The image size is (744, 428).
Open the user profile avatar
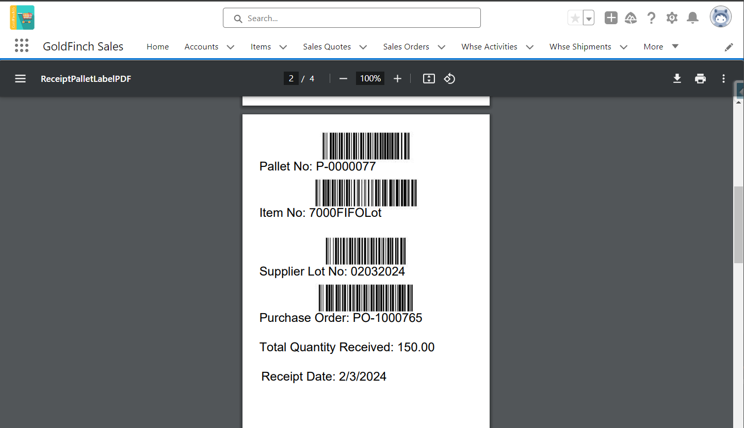click(720, 18)
